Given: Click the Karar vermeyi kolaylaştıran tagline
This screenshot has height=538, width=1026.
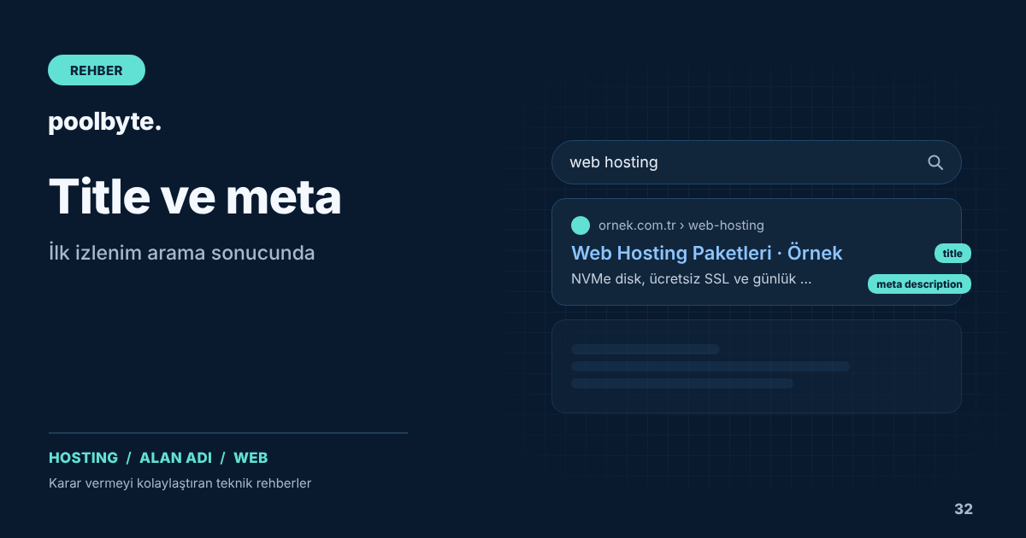Looking at the screenshot, I should tap(180, 483).
